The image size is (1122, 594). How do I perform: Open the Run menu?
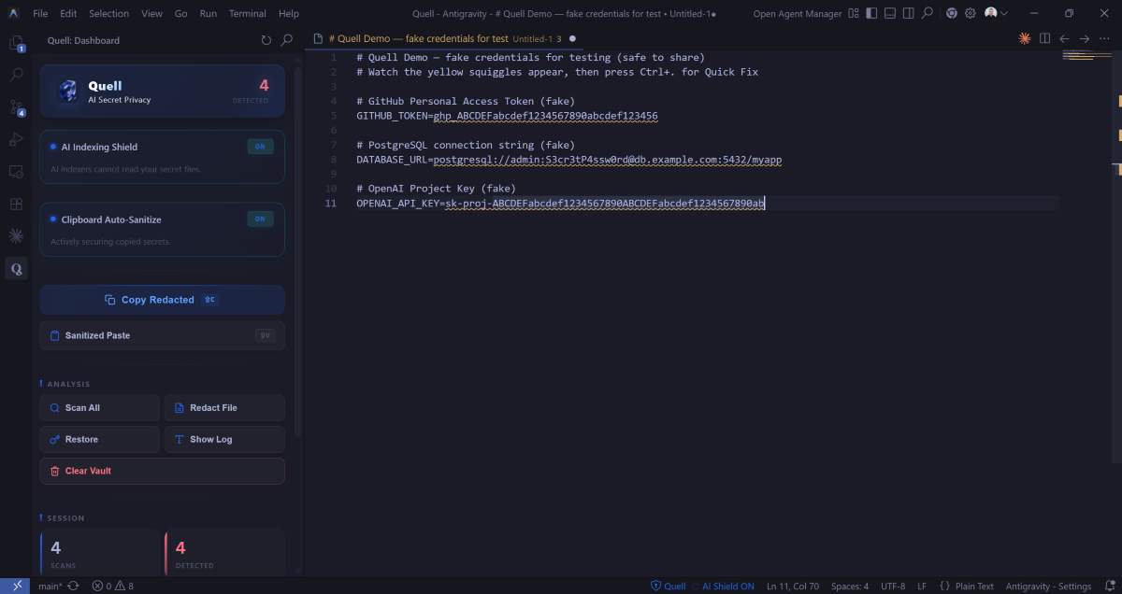click(x=209, y=13)
